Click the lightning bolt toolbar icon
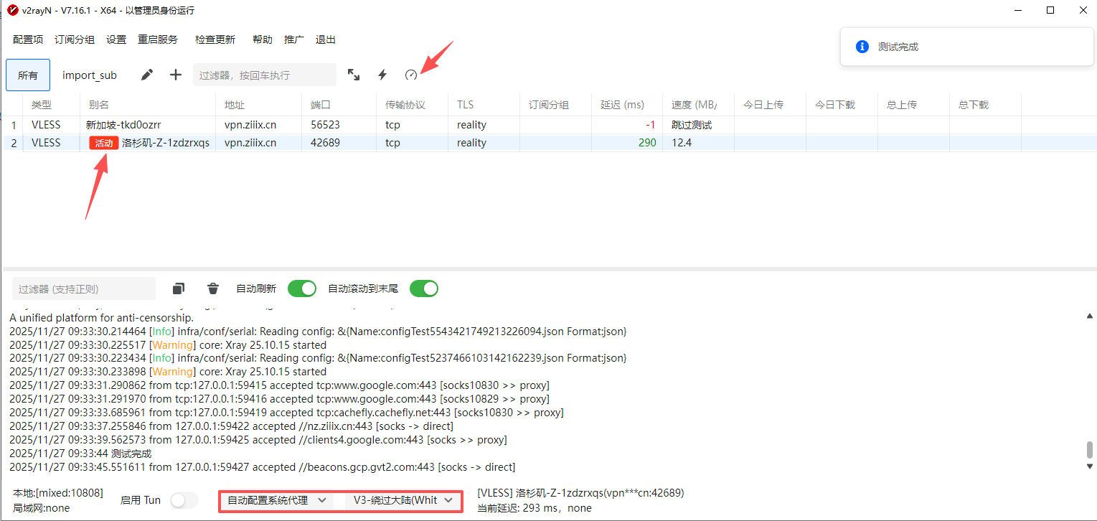Image resolution: width=1097 pixels, height=521 pixels. click(382, 75)
